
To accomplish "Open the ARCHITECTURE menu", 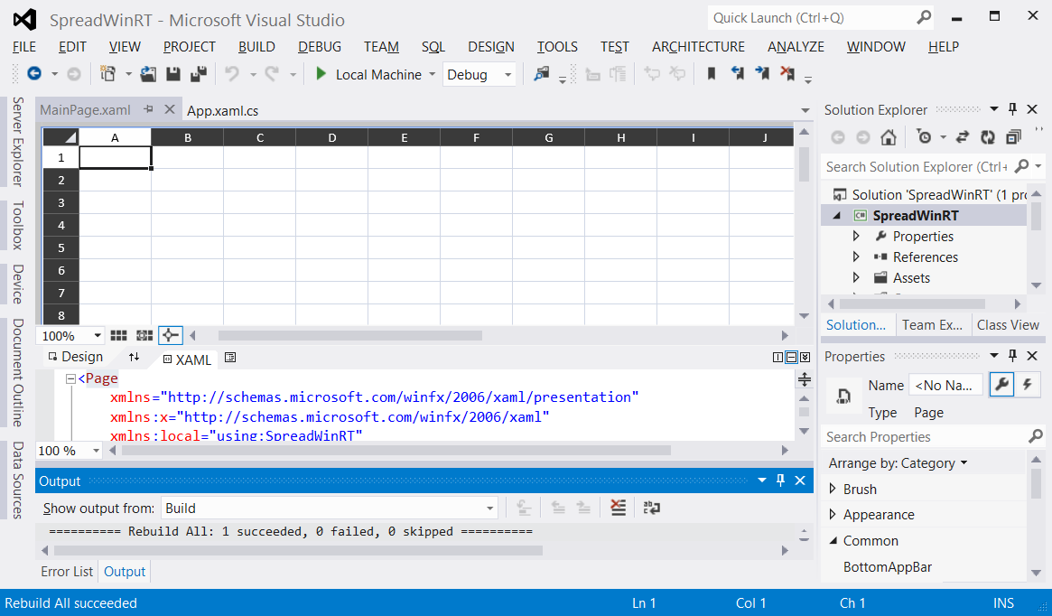I will 698,46.
